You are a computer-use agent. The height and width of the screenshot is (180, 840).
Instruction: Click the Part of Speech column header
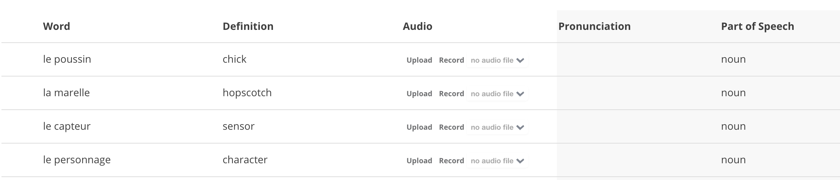click(x=757, y=27)
